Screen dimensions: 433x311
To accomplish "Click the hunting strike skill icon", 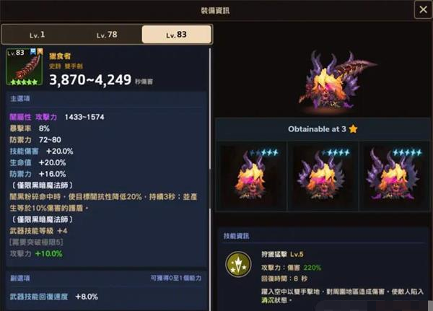I will click(x=238, y=264).
